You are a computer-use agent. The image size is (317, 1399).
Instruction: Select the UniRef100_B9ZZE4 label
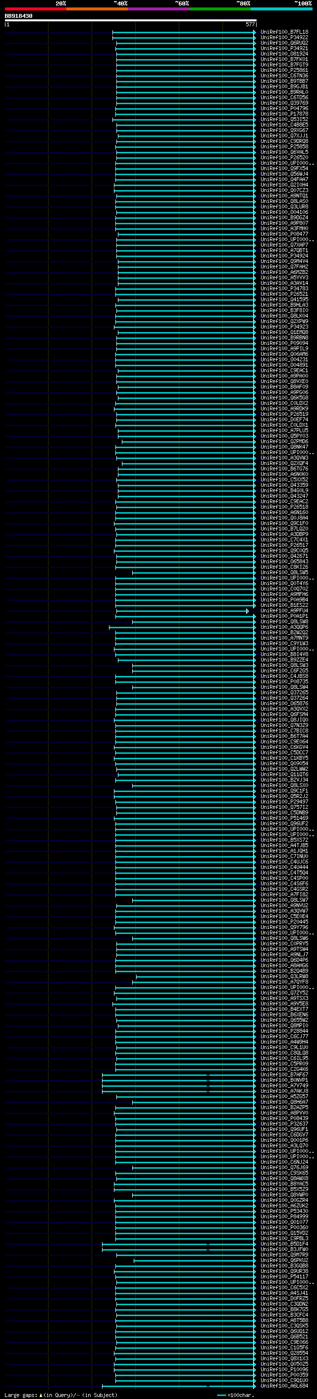click(284, 660)
